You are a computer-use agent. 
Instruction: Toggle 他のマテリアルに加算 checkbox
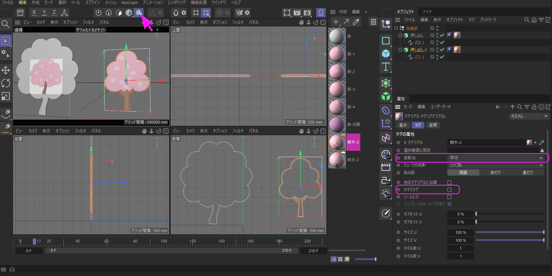(x=449, y=182)
